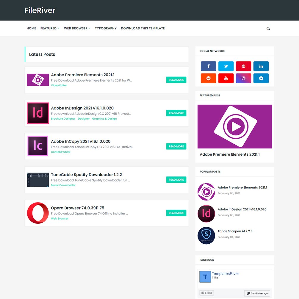Click the TemplatesRiver Facebook page link

(225, 274)
